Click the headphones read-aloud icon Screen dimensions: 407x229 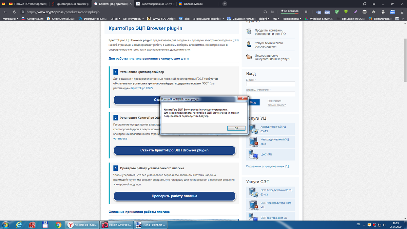coord(265,12)
